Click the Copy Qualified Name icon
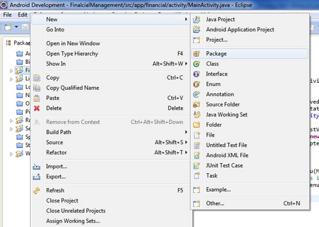The height and width of the screenshot is (227, 319). tap(37, 88)
